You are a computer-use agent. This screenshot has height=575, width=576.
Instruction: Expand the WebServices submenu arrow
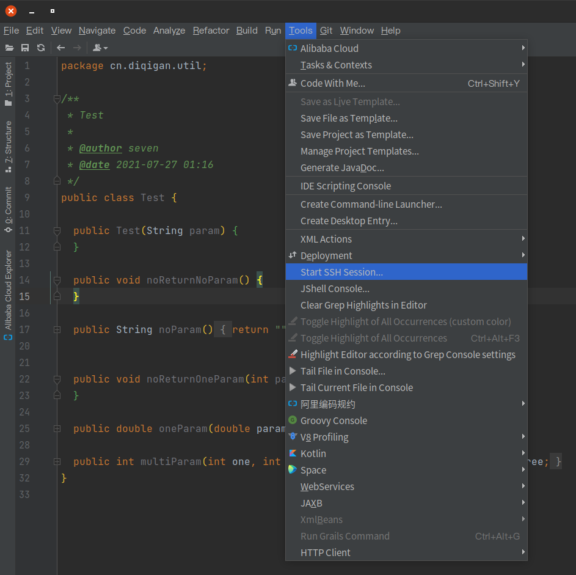coord(523,486)
